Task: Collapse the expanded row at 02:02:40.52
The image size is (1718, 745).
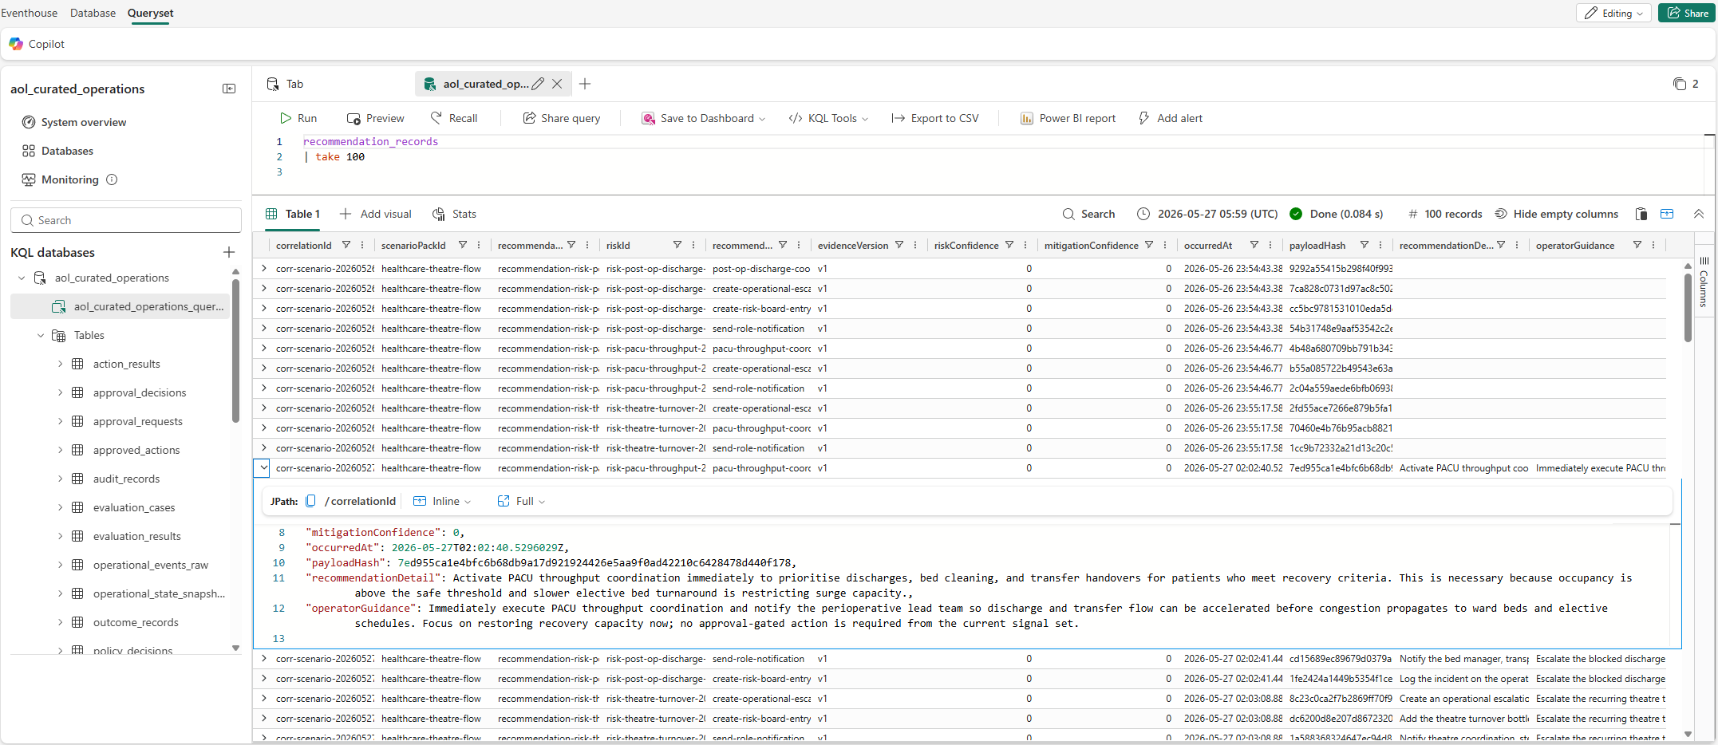Action: click(263, 467)
